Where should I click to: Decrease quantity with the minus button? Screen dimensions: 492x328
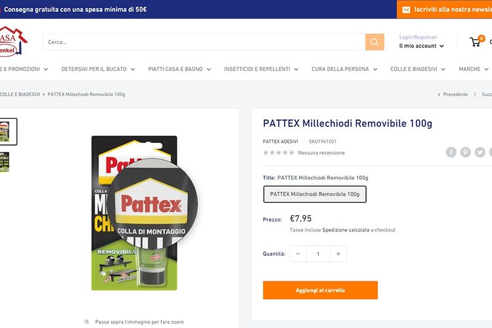pos(298,254)
